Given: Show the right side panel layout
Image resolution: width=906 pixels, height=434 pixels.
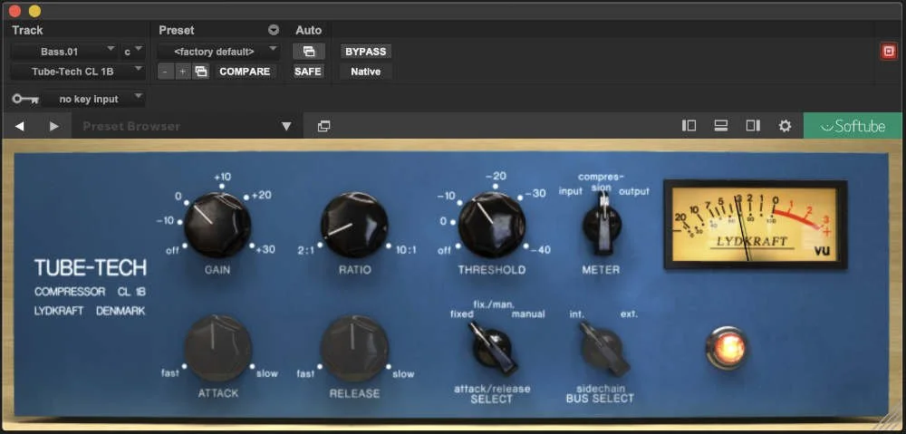Looking at the screenshot, I should tap(753, 125).
